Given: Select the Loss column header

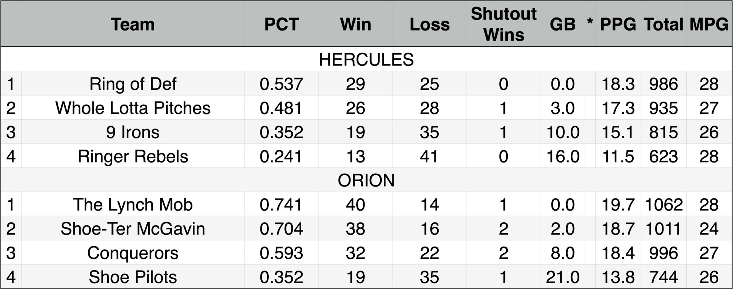Looking at the screenshot, I should 429,24.
